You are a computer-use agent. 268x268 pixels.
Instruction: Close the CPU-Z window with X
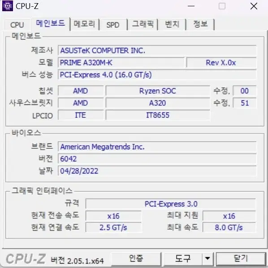254,6
